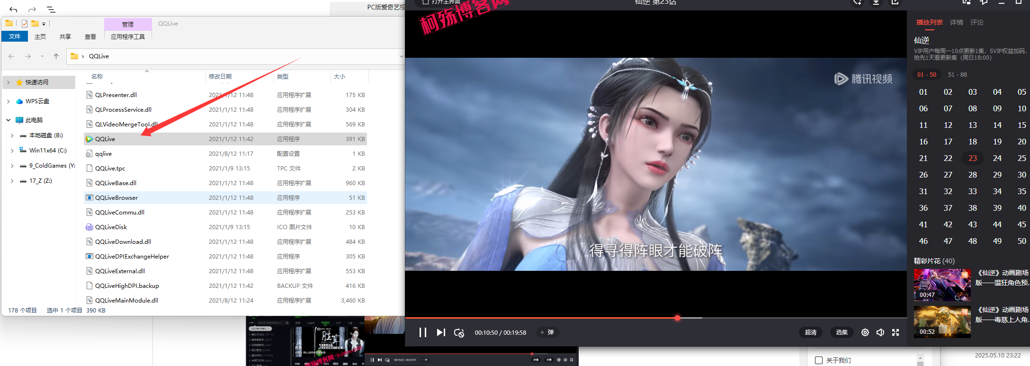Open recent locations dropdown chevron
The width and height of the screenshot is (1030, 366).
(42, 56)
